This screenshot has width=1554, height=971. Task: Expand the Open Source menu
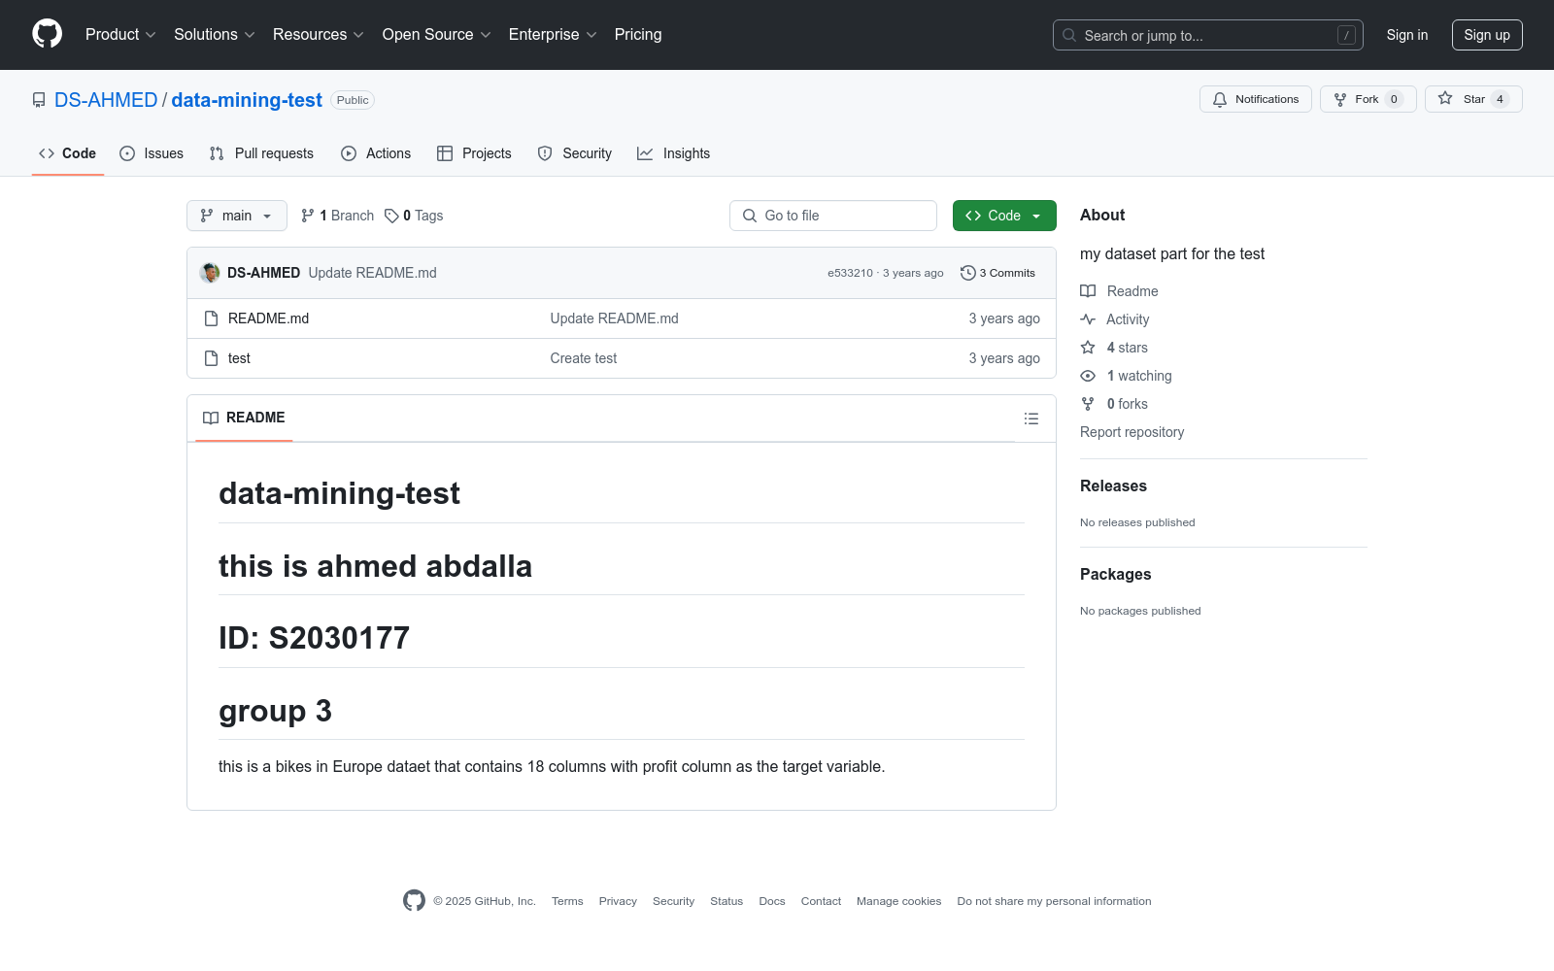(437, 34)
